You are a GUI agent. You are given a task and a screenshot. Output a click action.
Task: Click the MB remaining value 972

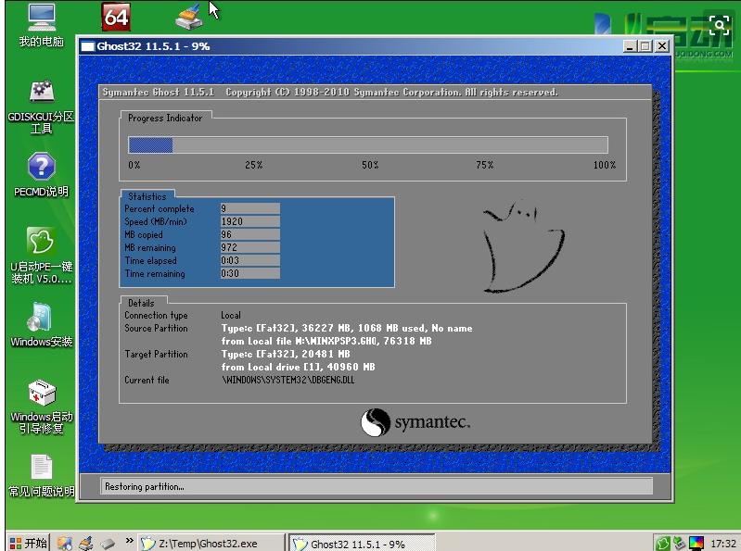pos(250,247)
